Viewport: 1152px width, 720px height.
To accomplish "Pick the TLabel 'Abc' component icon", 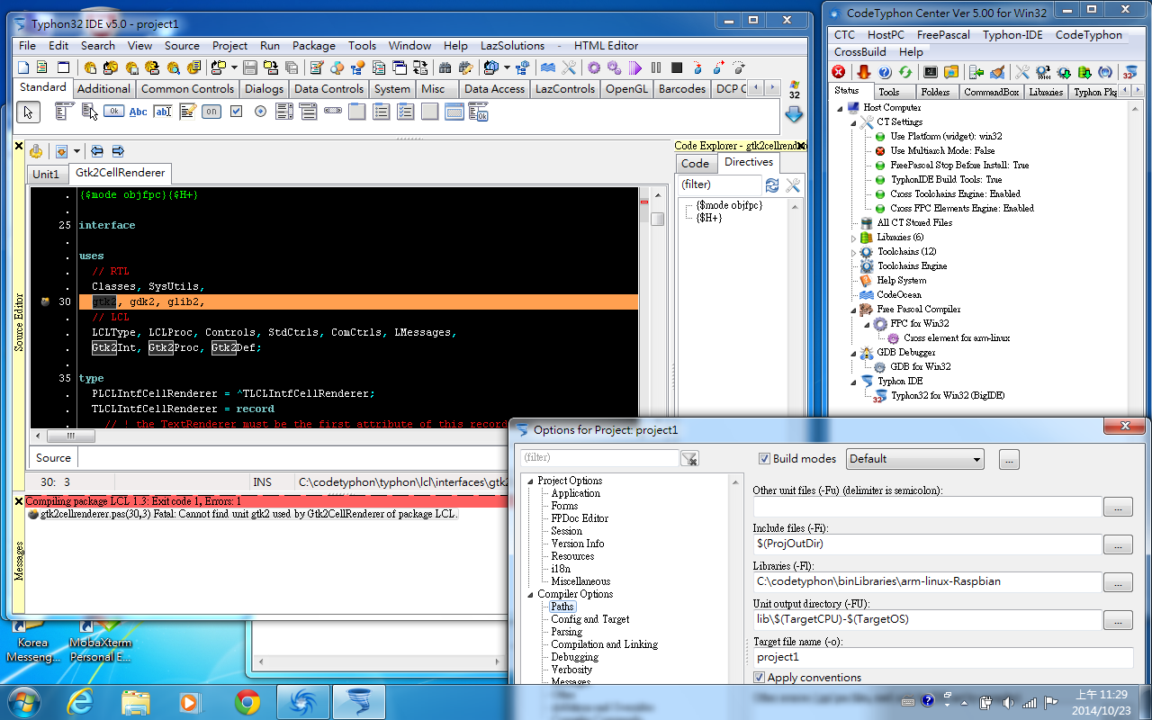I will click(x=138, y=112).
